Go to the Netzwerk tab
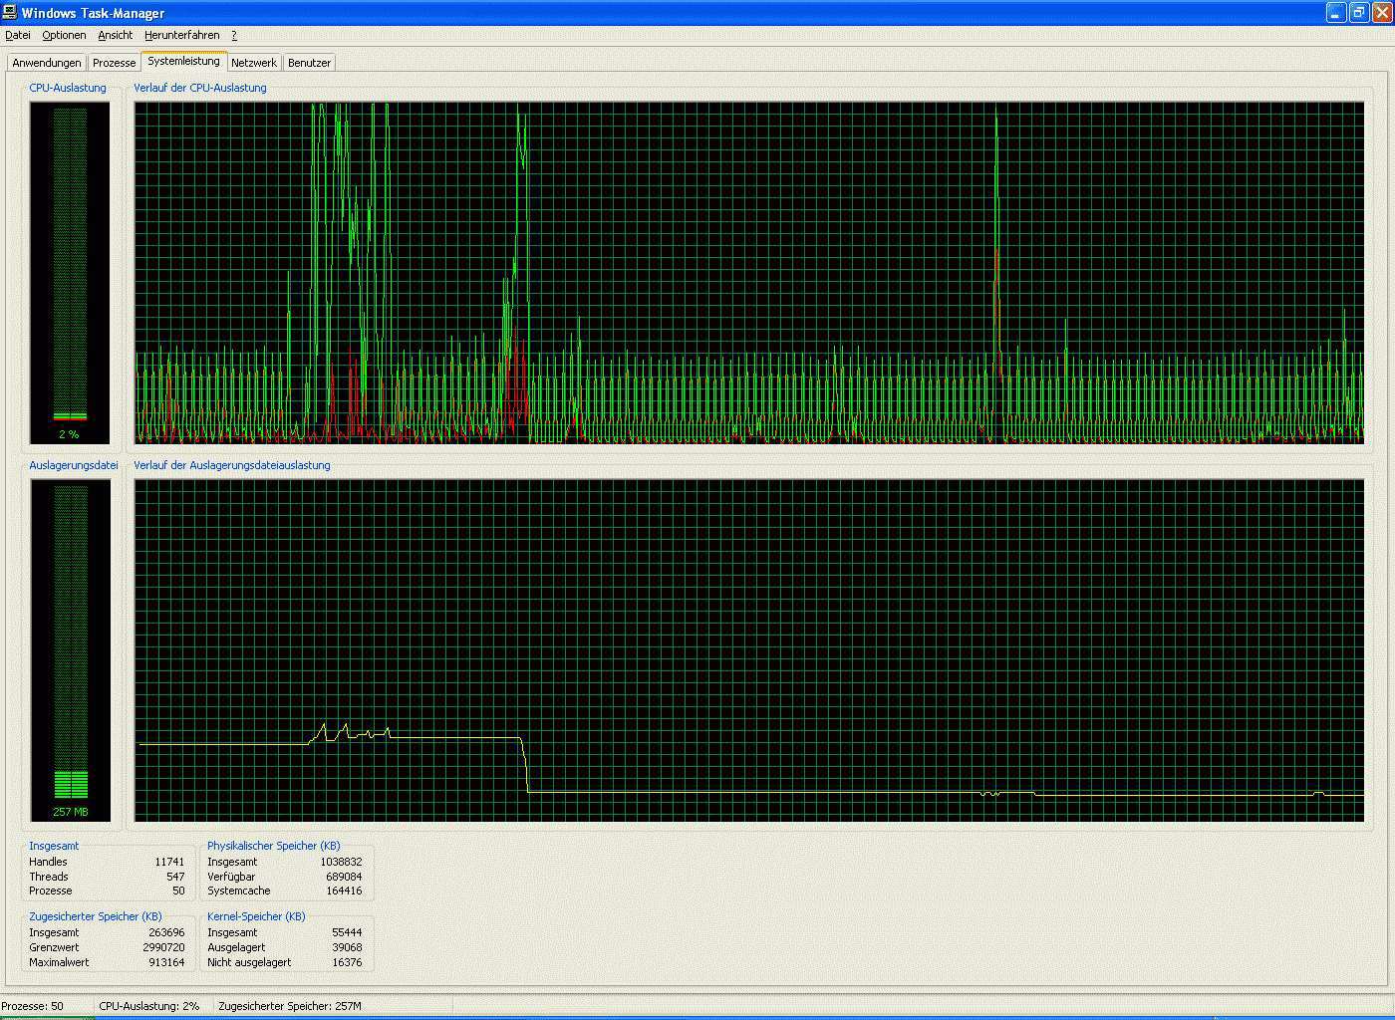The width and height of the screenshot is (1395, 1020). point(254,63)
